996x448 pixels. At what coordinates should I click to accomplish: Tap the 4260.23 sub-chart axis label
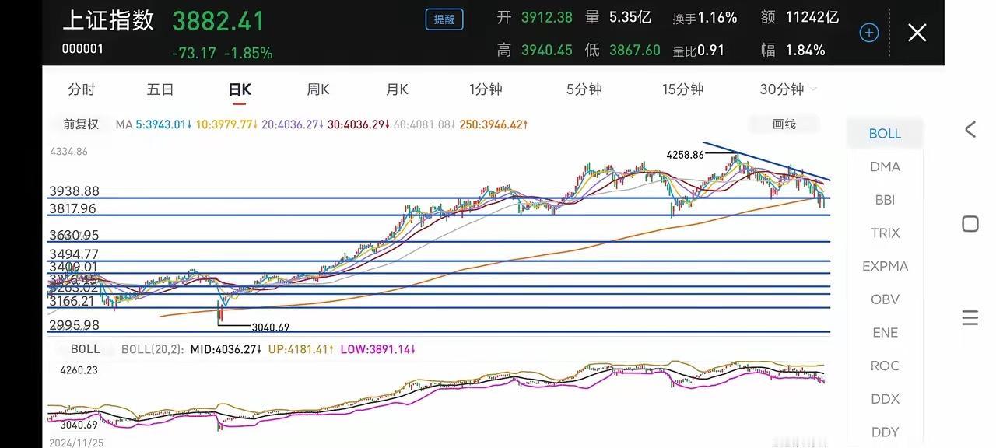click(x=79, y=370)
